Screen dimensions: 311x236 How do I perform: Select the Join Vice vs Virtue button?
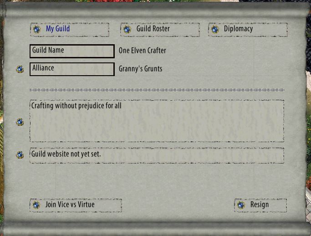click(x=76, y=205)
